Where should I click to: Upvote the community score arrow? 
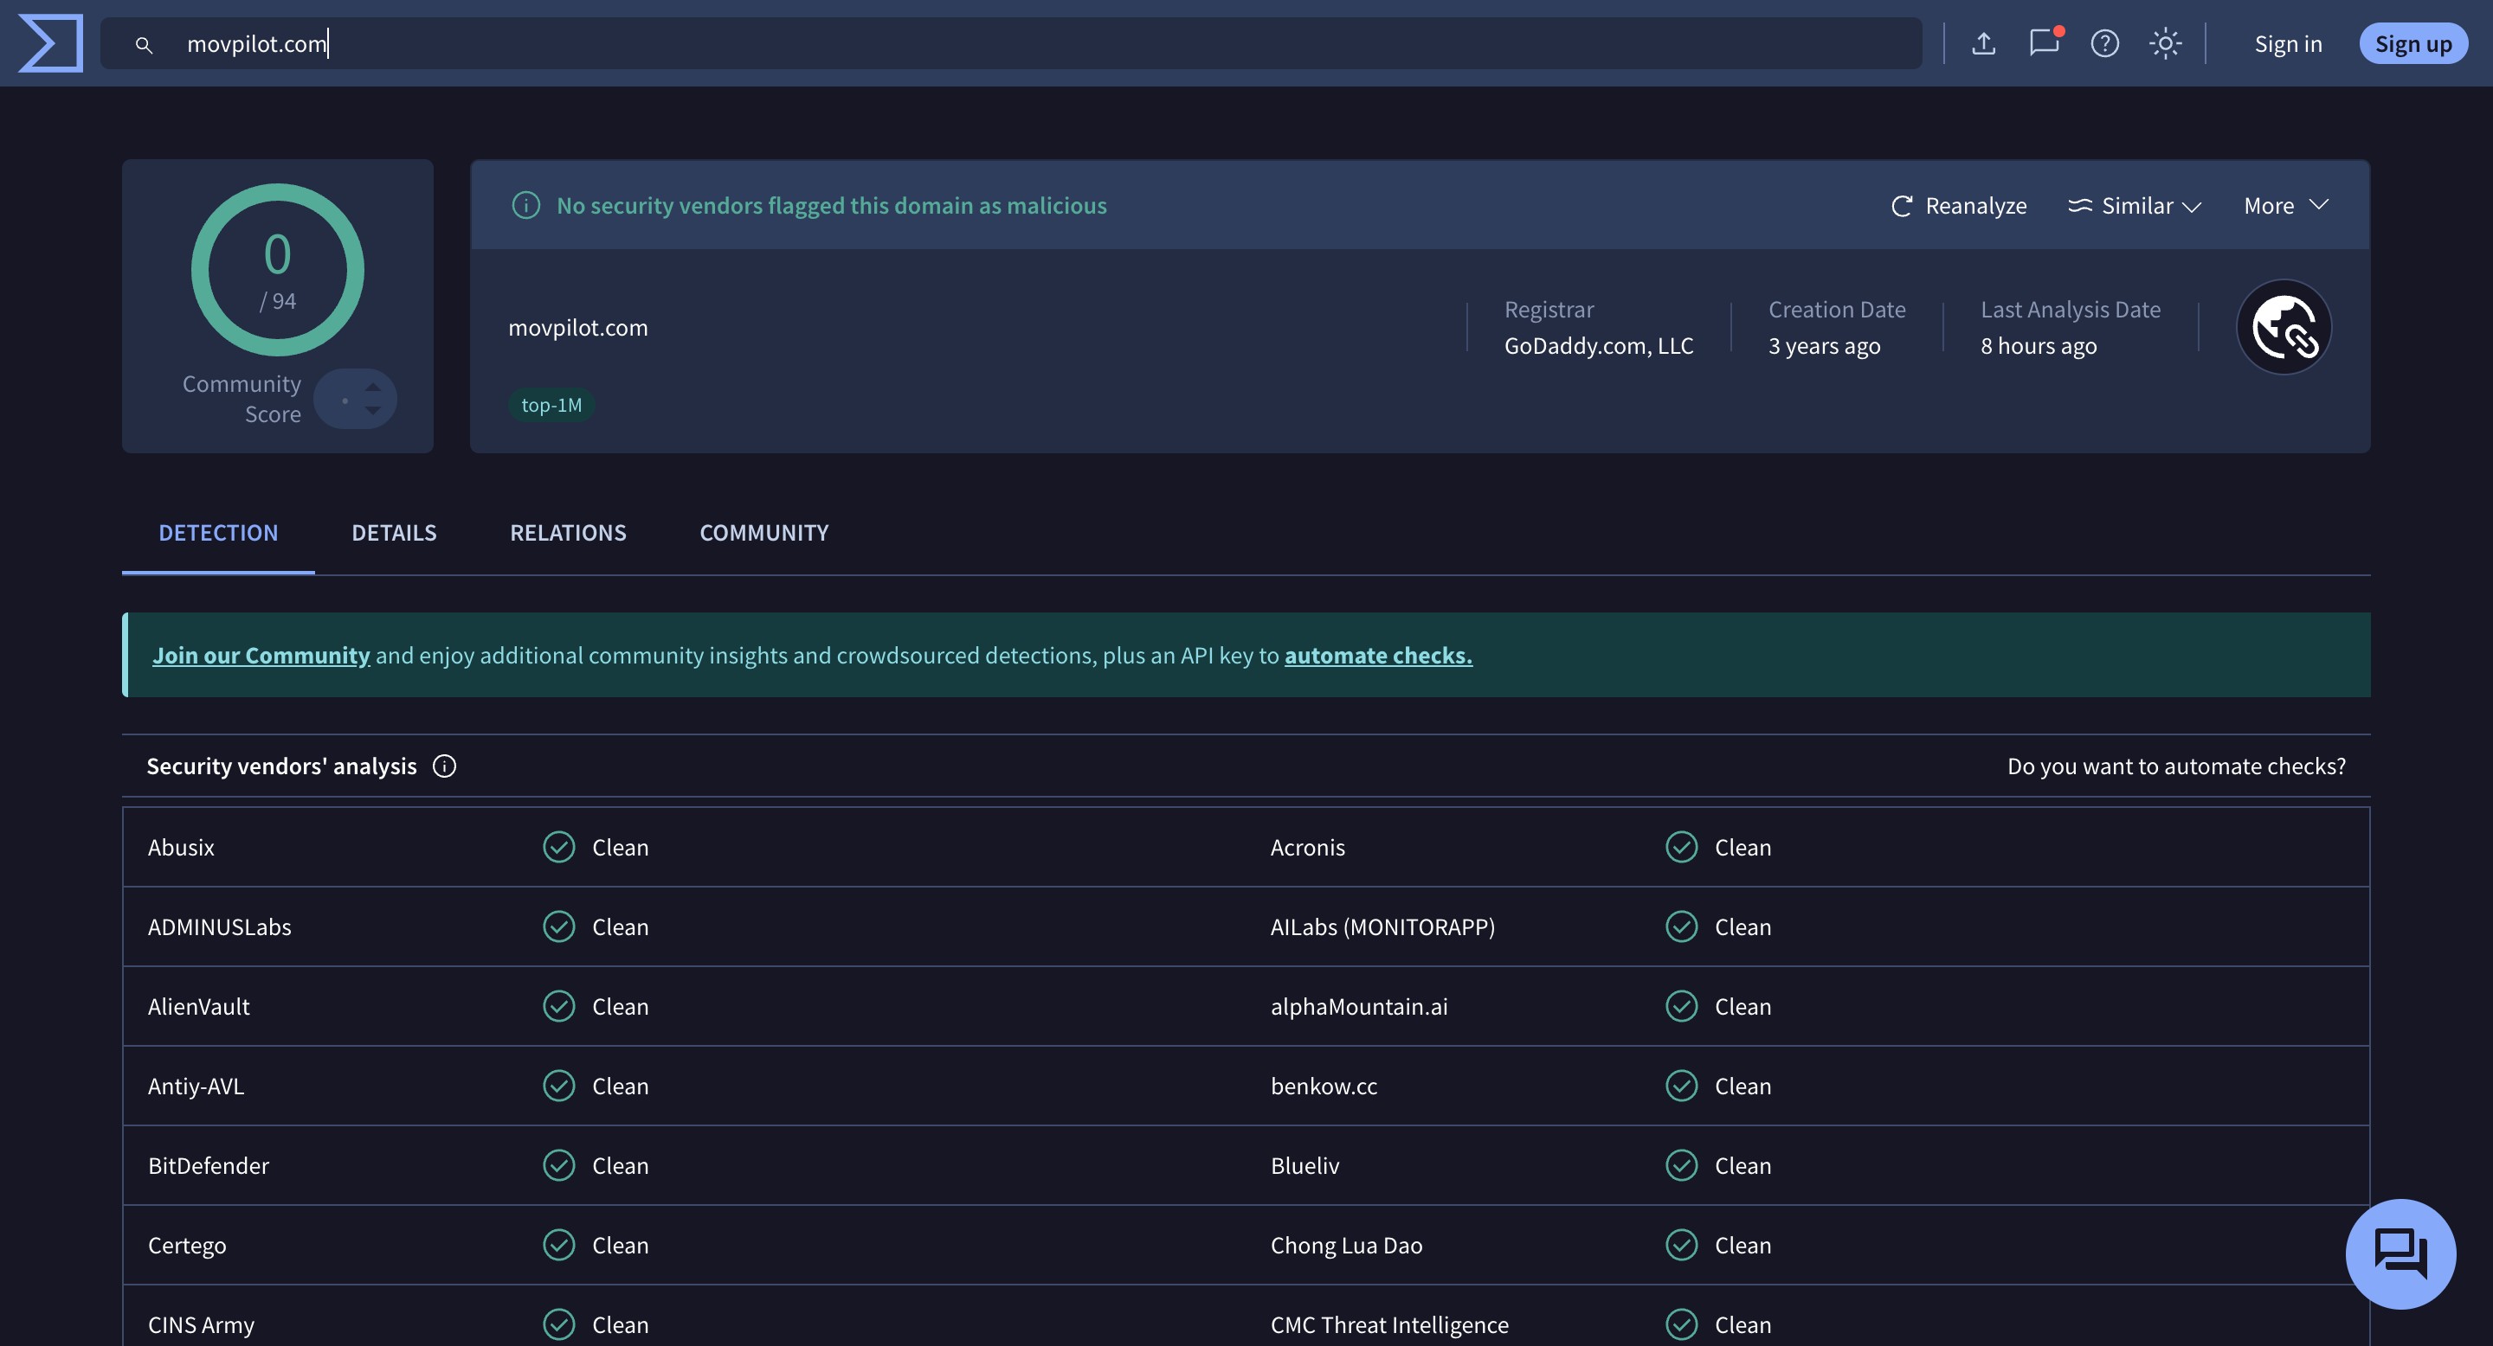[372, 387]
